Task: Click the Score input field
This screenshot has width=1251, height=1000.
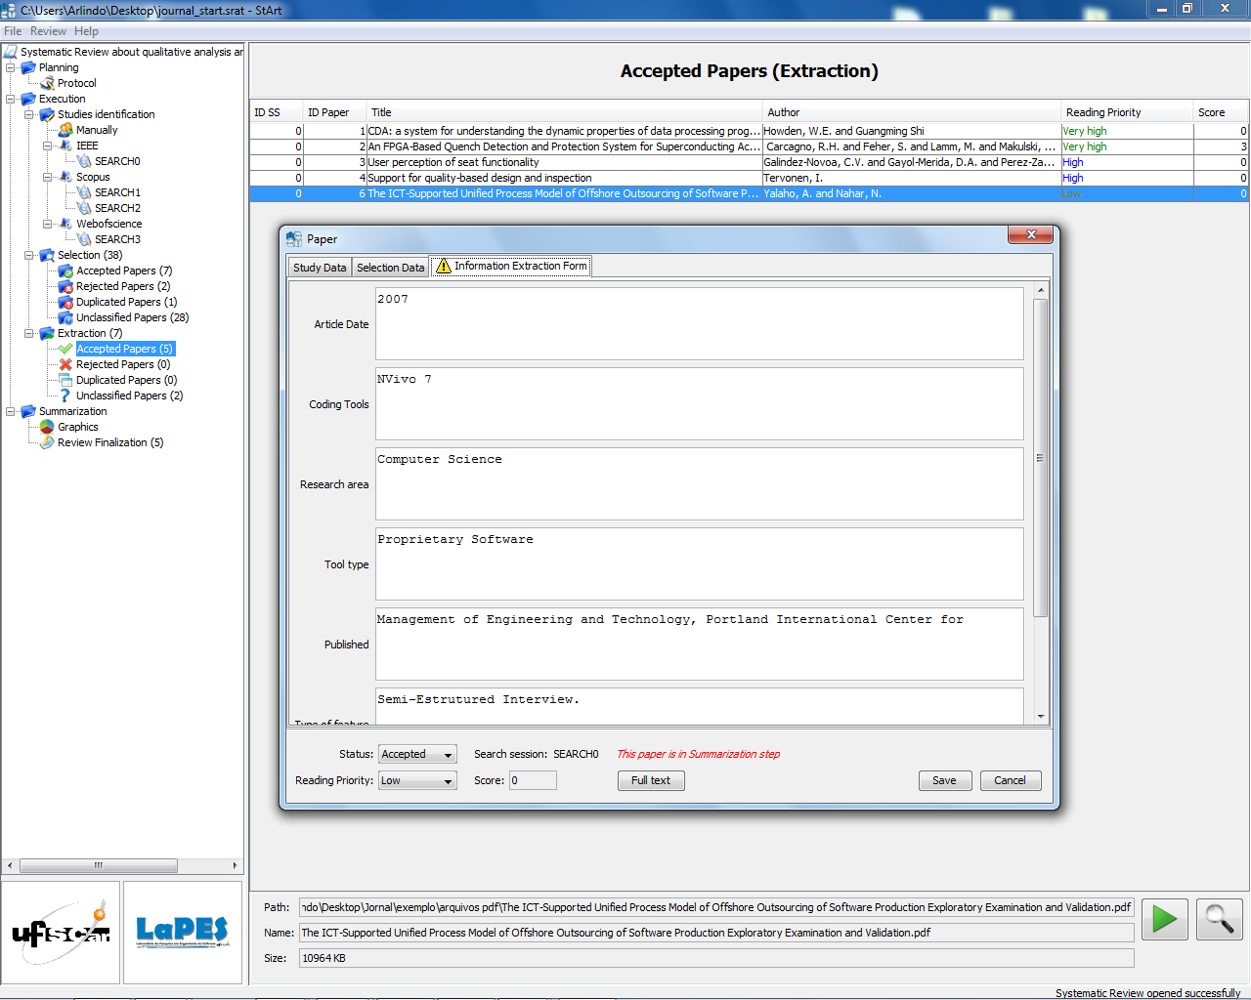Action: pos(533,780)
